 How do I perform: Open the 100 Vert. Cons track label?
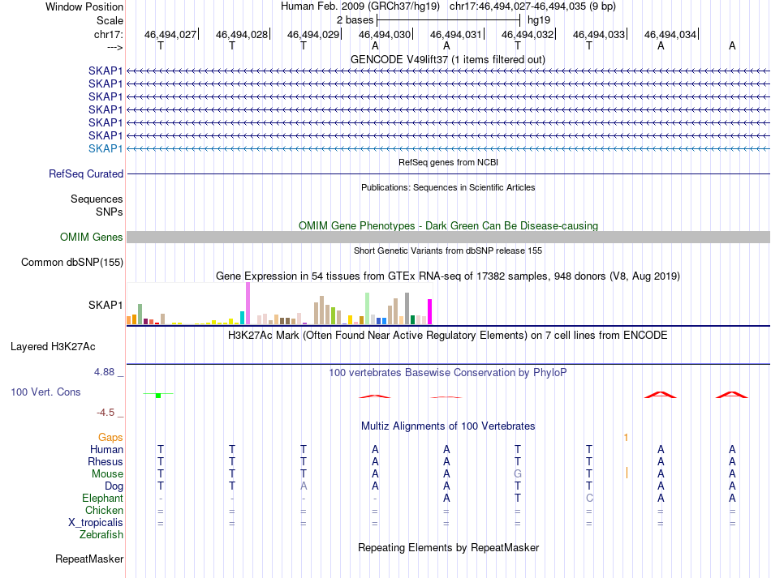45,392
